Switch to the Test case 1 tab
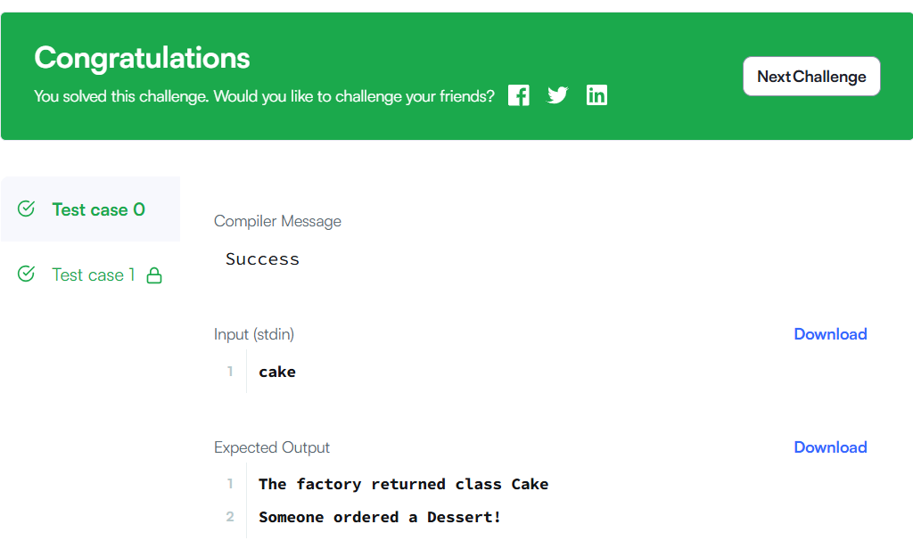This screenshot has height=557, width=913. tap(93, 274)
